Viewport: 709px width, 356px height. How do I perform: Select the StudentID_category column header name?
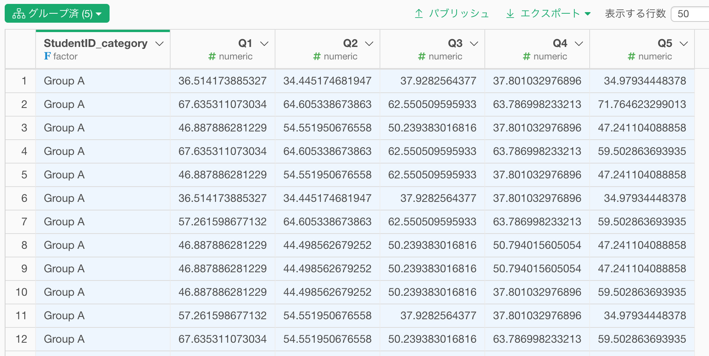[95, 43]
